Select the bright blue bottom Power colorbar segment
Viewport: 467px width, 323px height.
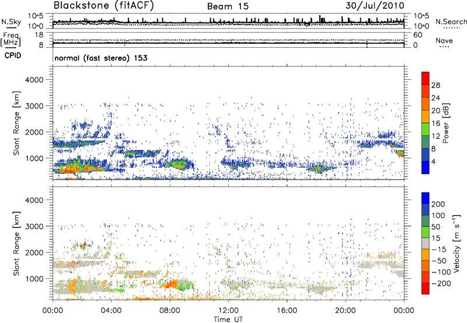[x=426, y=168]
